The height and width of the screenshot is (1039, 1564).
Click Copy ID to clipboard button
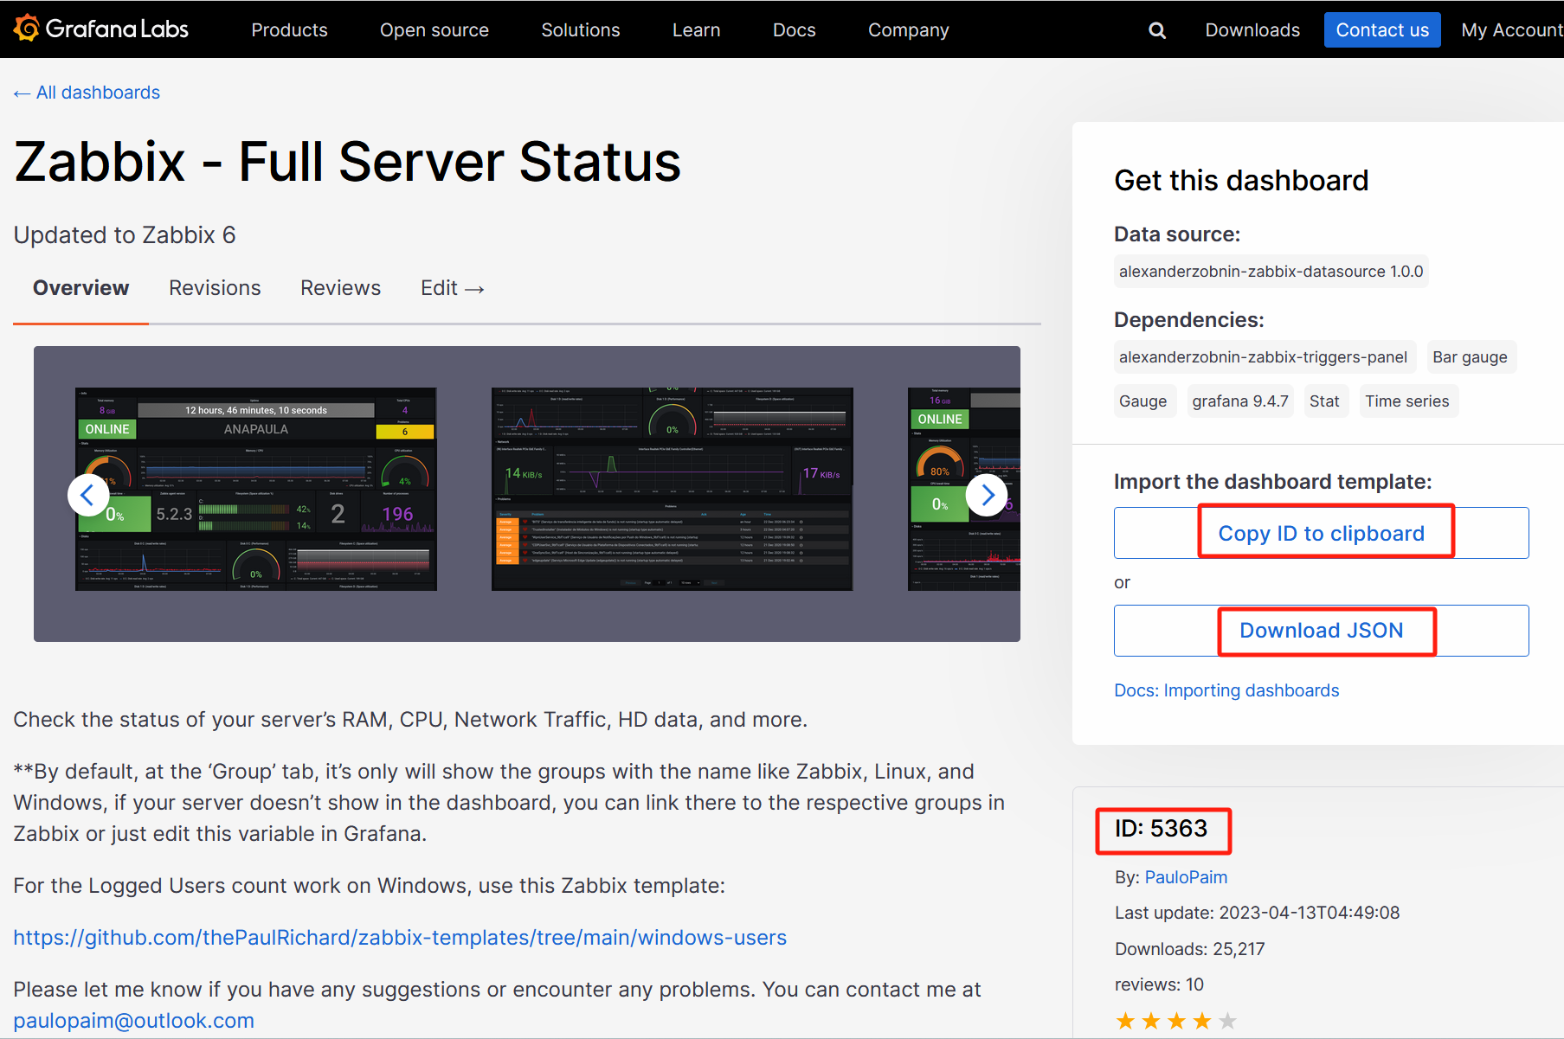[1321, 533]
